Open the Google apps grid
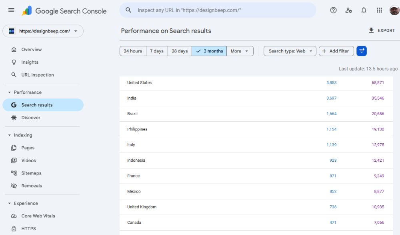This screenshot has height=235, width=400. [379, 10]
